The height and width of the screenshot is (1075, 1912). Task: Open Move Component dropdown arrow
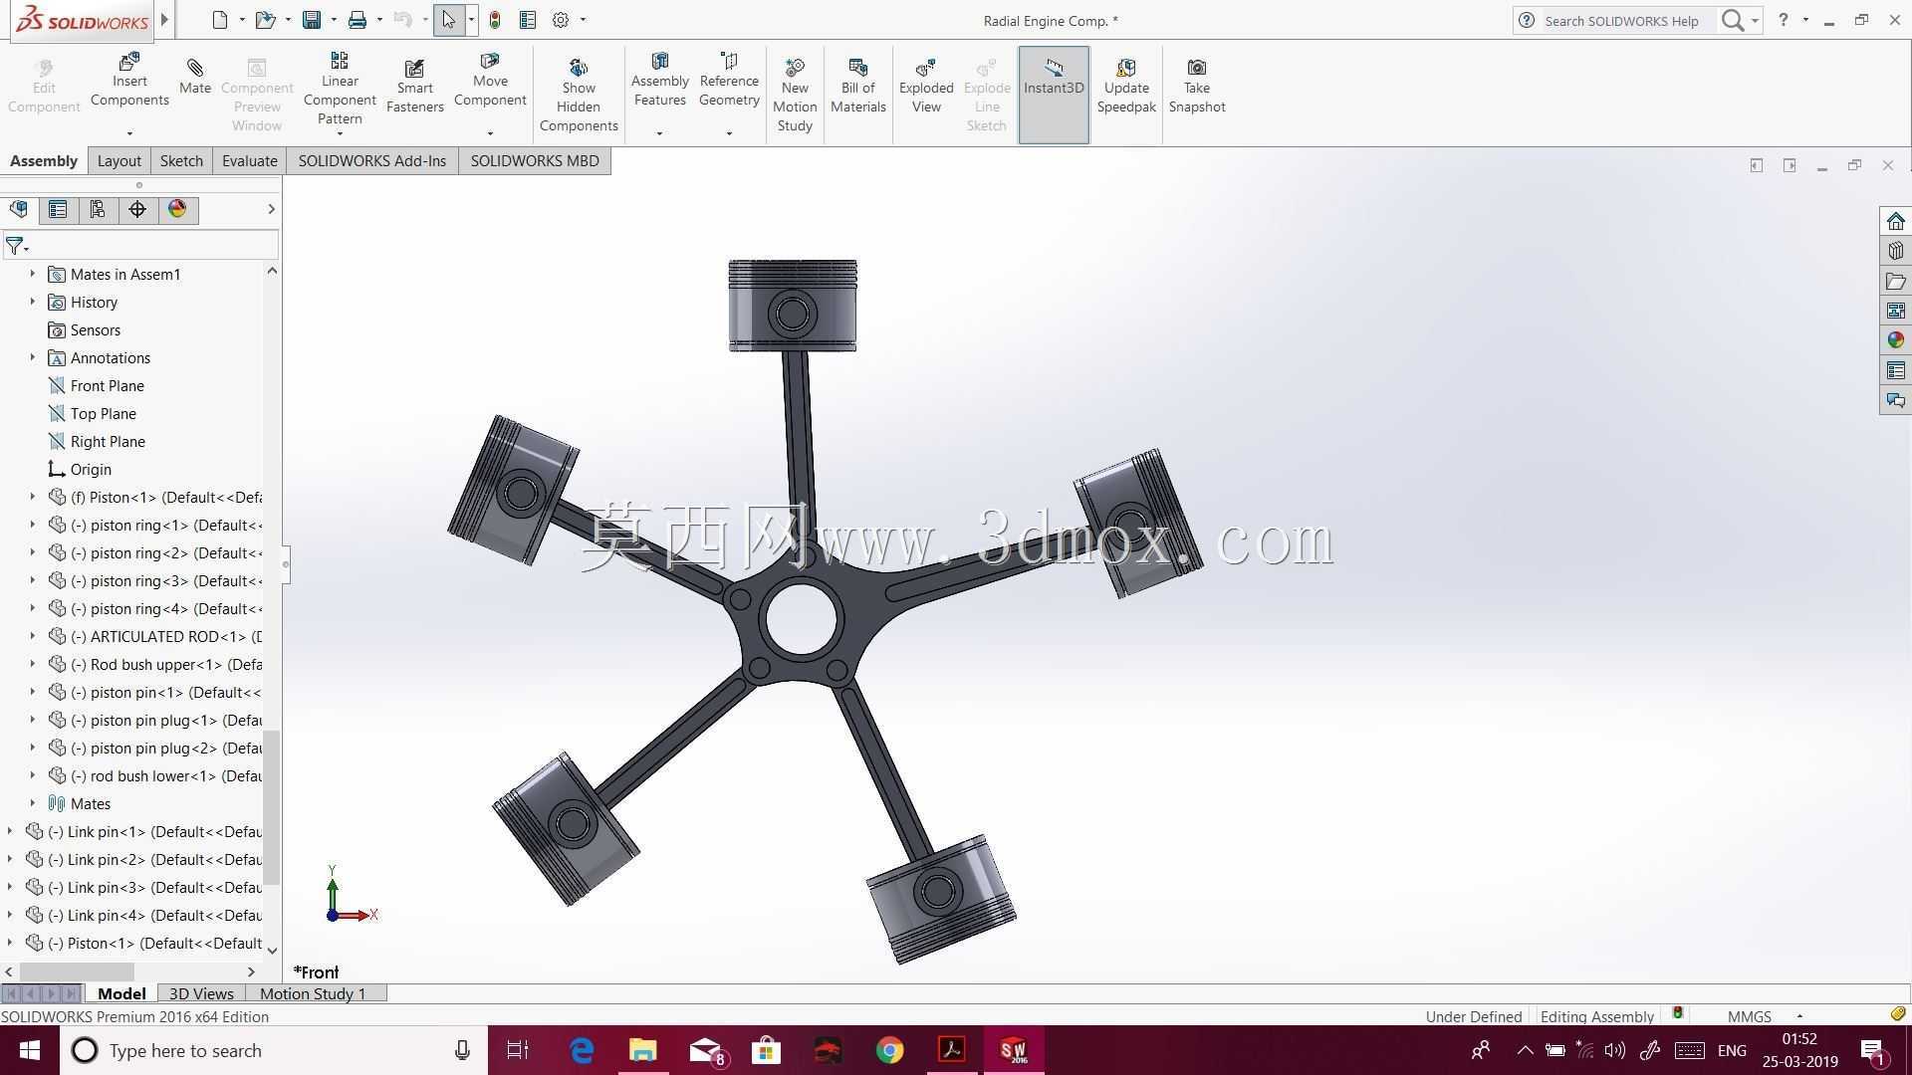(x=490, y=133)
